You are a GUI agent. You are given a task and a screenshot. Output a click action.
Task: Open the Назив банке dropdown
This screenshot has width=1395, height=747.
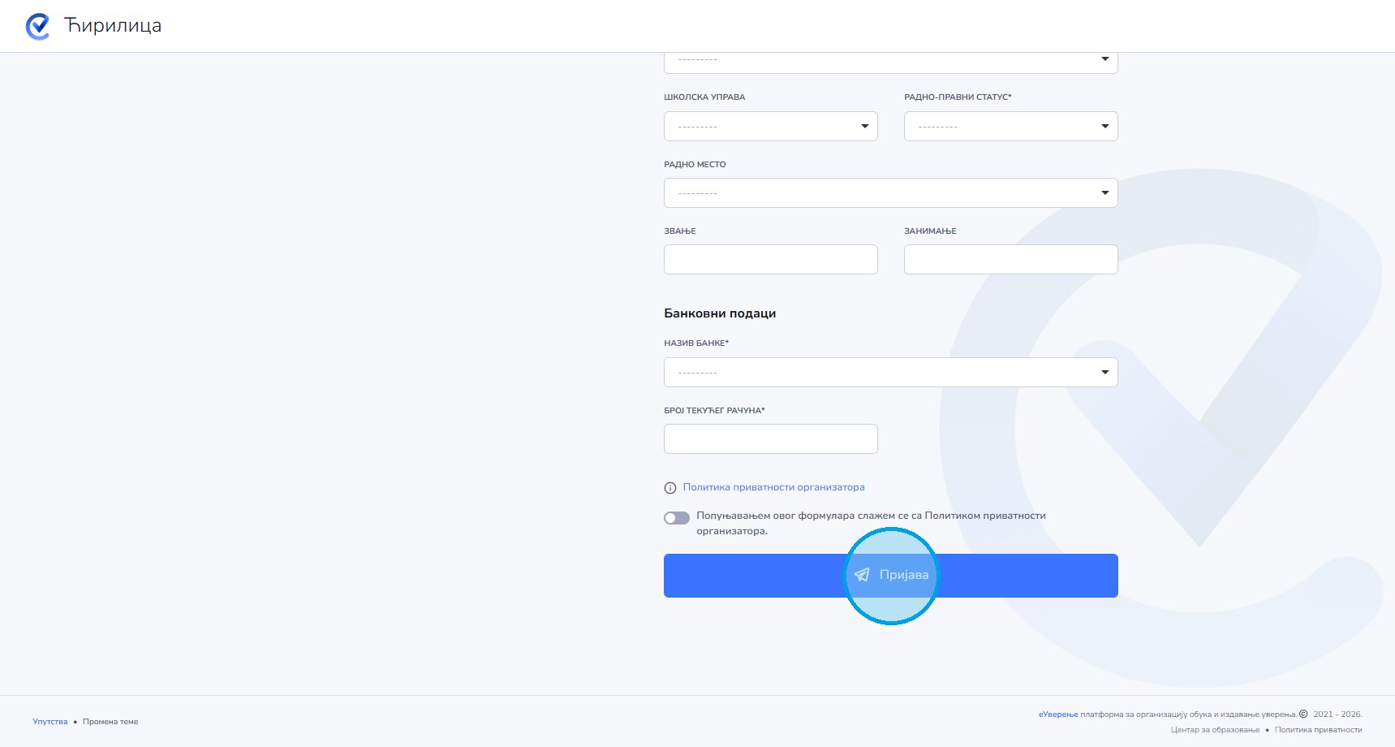pos(891,373)
